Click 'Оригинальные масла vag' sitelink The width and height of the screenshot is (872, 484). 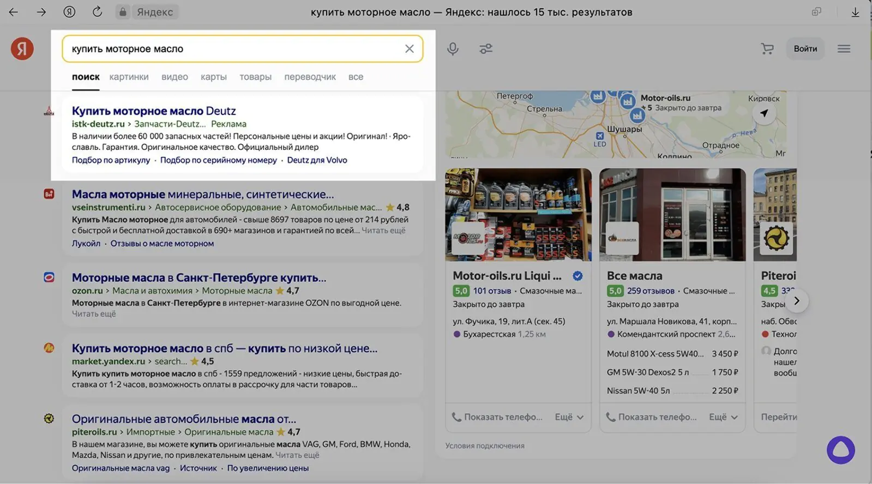click(x=121, y=468)
